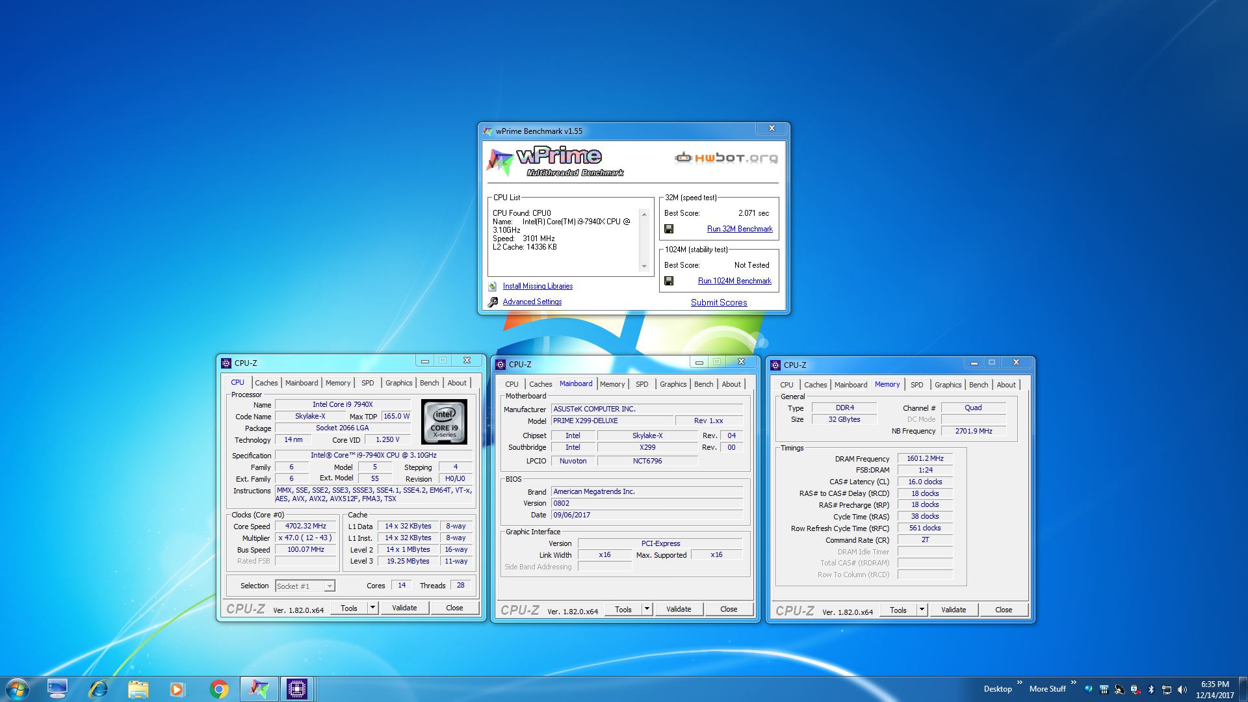The image size is (1248, 702).
Task: Click the BIOS Version field 0802
Action: click(647, 503)
